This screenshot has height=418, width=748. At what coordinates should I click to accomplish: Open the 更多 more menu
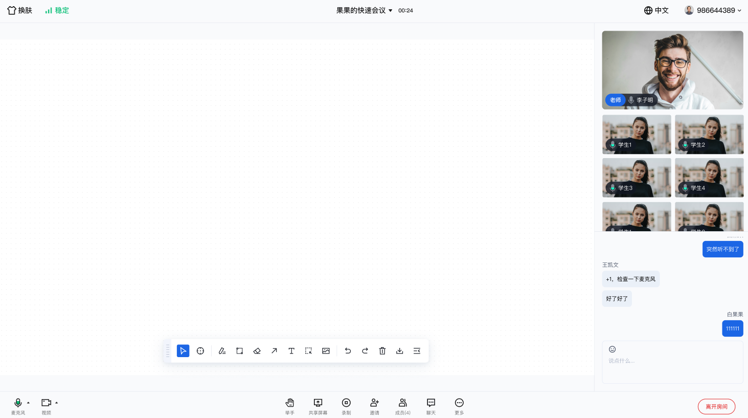coord(459,406)
